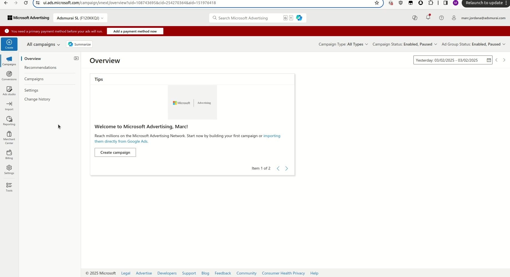Screen dimensions: 510x277
Task: Open the Tools sidebar icon
Action: click(x=9, y=187)
